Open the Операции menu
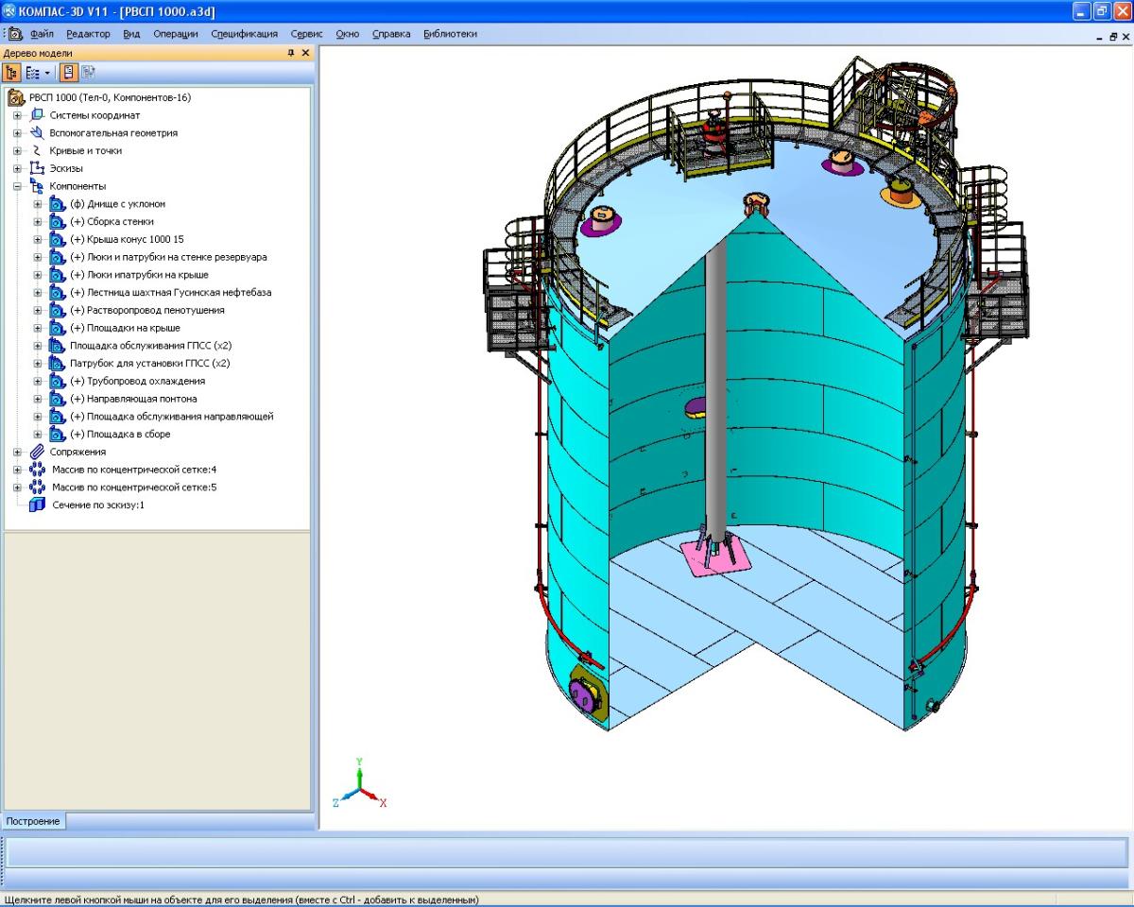This screenshot has width=1134, height=907. click(176, 34)
